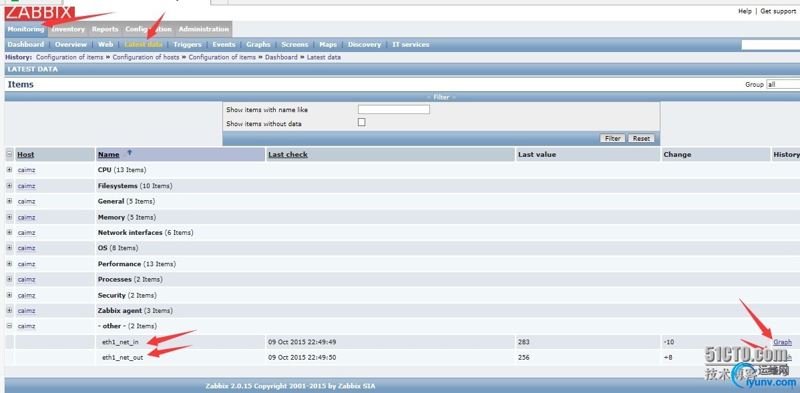Expand the OS (8 Items) group
The width and height of the screenshot is (800, 393).
coord(9,248)
